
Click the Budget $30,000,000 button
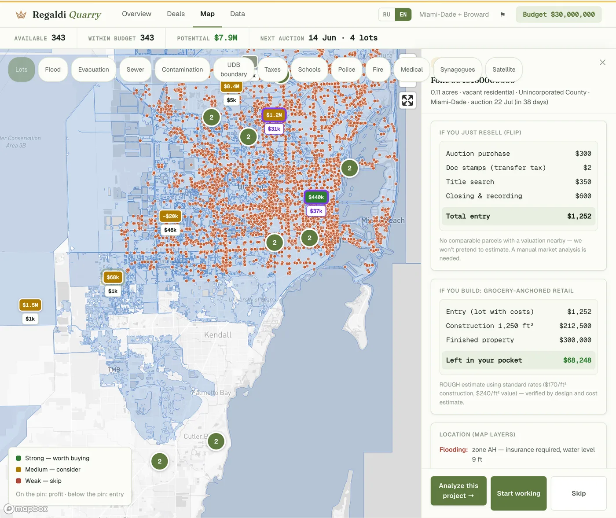click(558, 15)
